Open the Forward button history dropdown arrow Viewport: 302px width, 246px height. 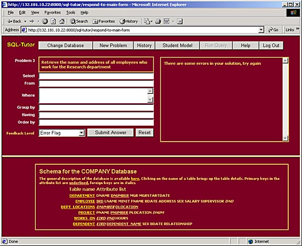tap(38, 21)
